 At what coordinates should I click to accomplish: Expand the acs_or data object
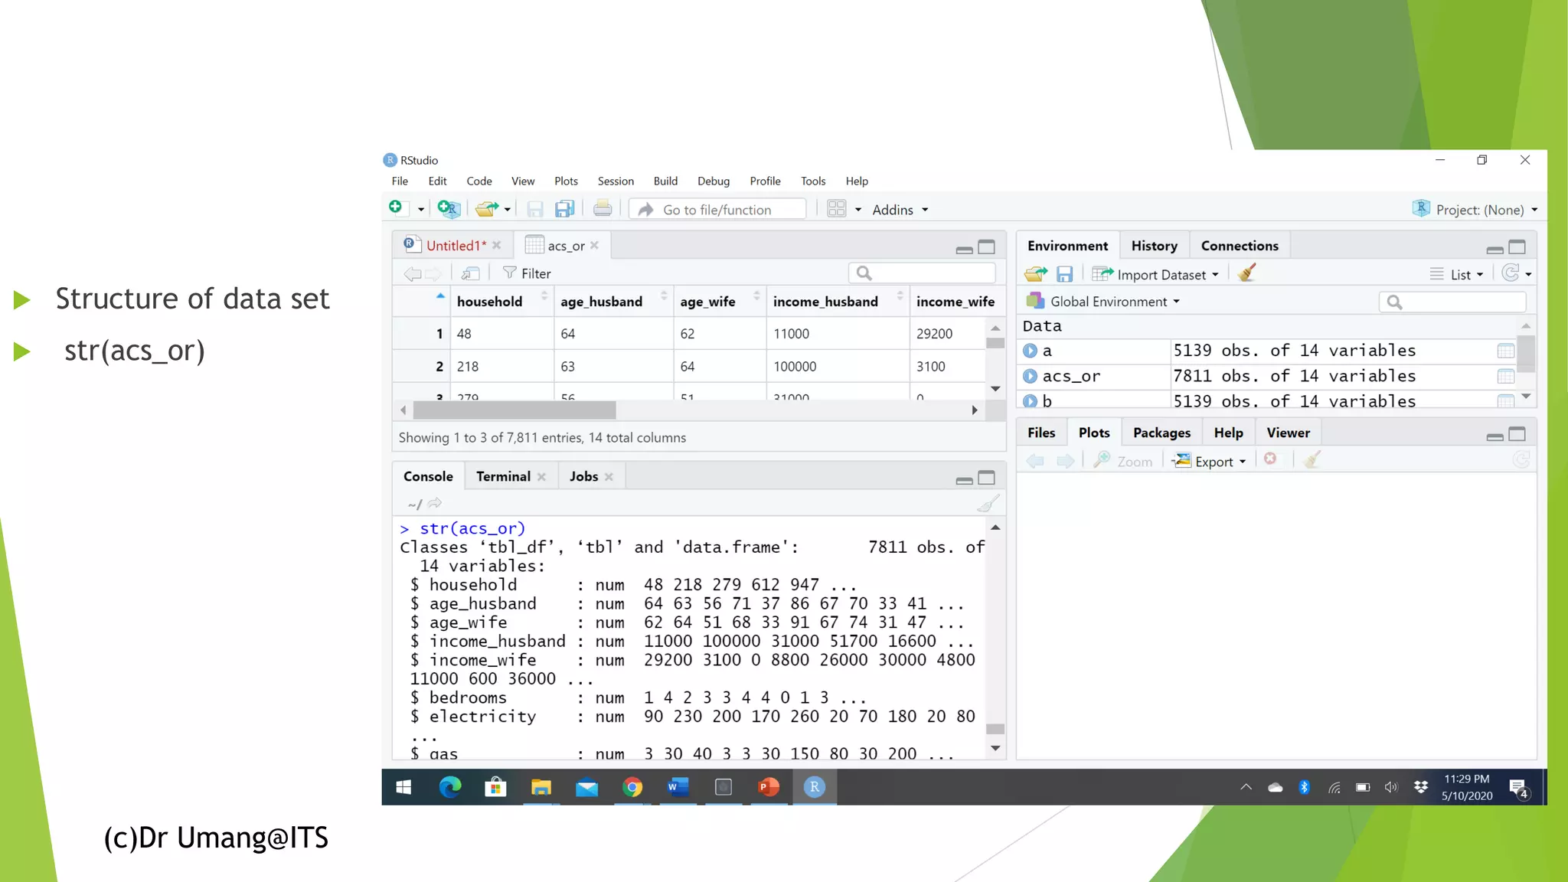(1031, 376)
